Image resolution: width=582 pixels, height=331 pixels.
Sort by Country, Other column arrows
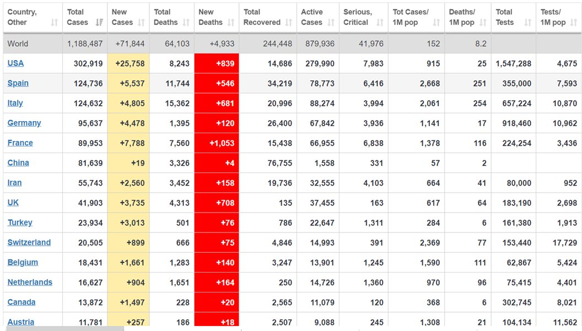55,23
